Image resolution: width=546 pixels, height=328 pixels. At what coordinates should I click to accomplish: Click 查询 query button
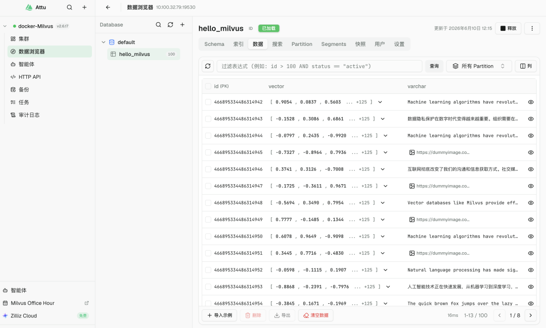(434, 66)
